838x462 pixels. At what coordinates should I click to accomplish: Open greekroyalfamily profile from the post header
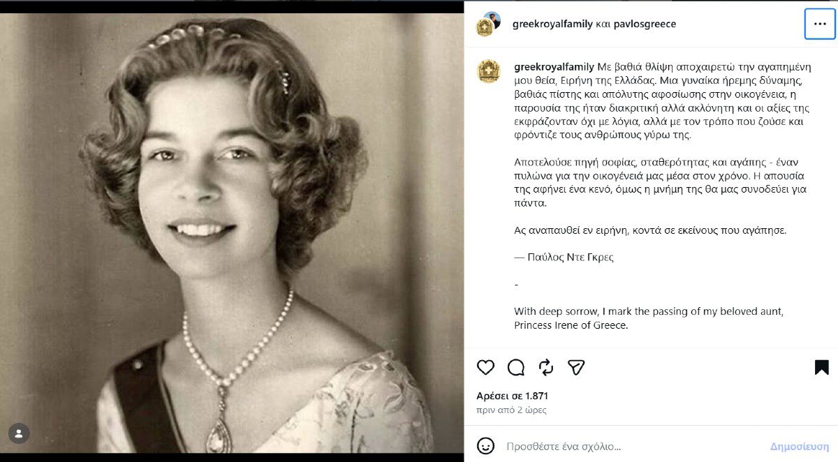[x=552, y=24]
